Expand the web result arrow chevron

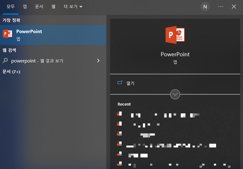pos(98,61)
